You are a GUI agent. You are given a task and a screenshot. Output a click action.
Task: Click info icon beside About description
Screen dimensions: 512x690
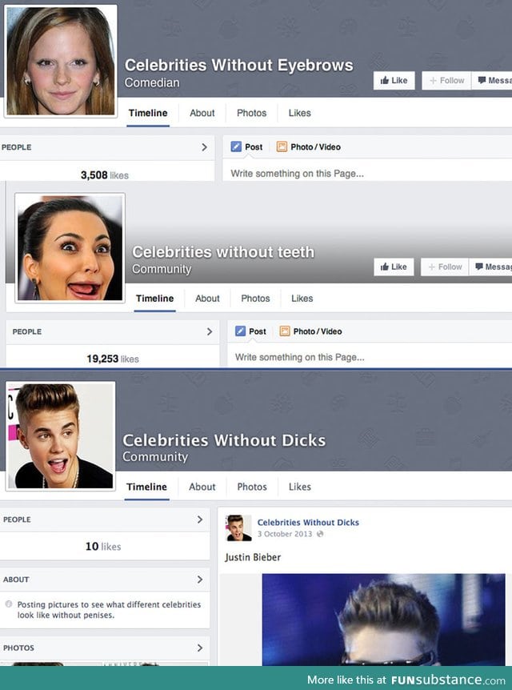pyautogui.click(x=8, y=604)
